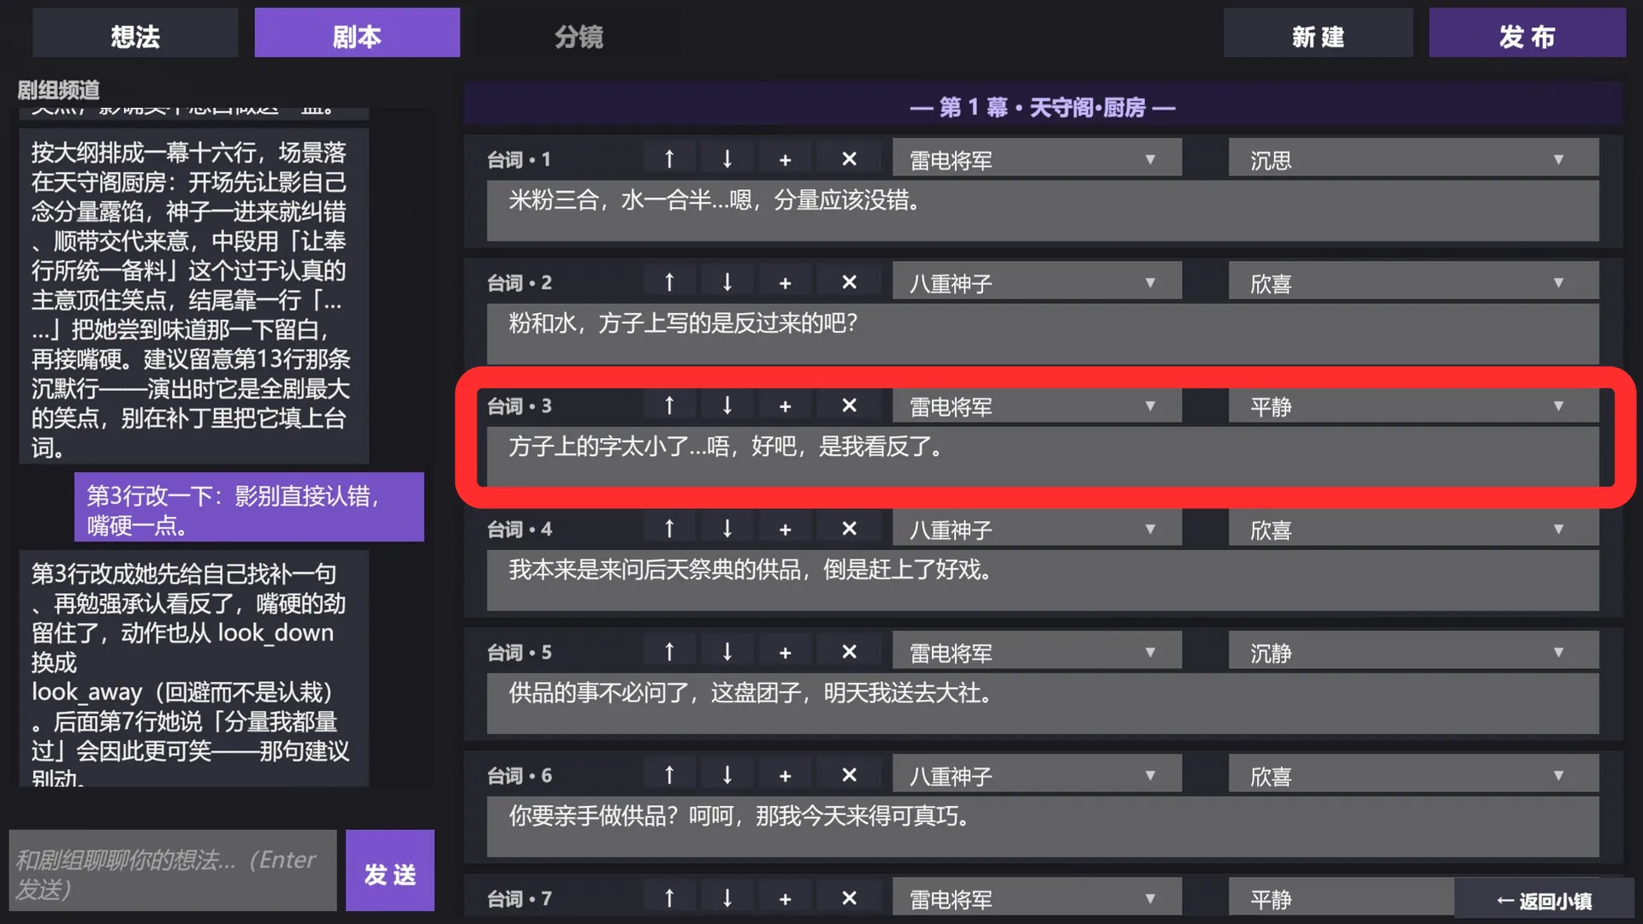Insert a line after 台词•3 using plus
1643x924 pixels.
point(785,406)
